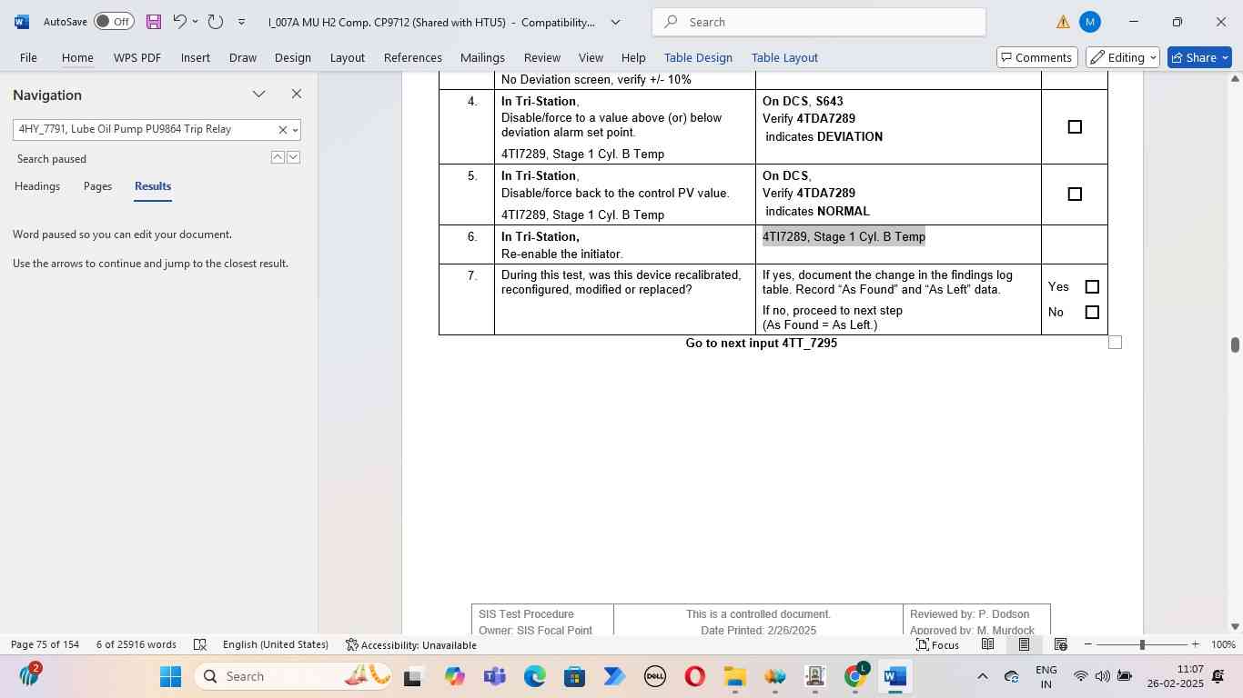Expand Navigation pane options chevron
Image resolution: width=1243 pixels, height=698 pixels.
tap(259, 95)
